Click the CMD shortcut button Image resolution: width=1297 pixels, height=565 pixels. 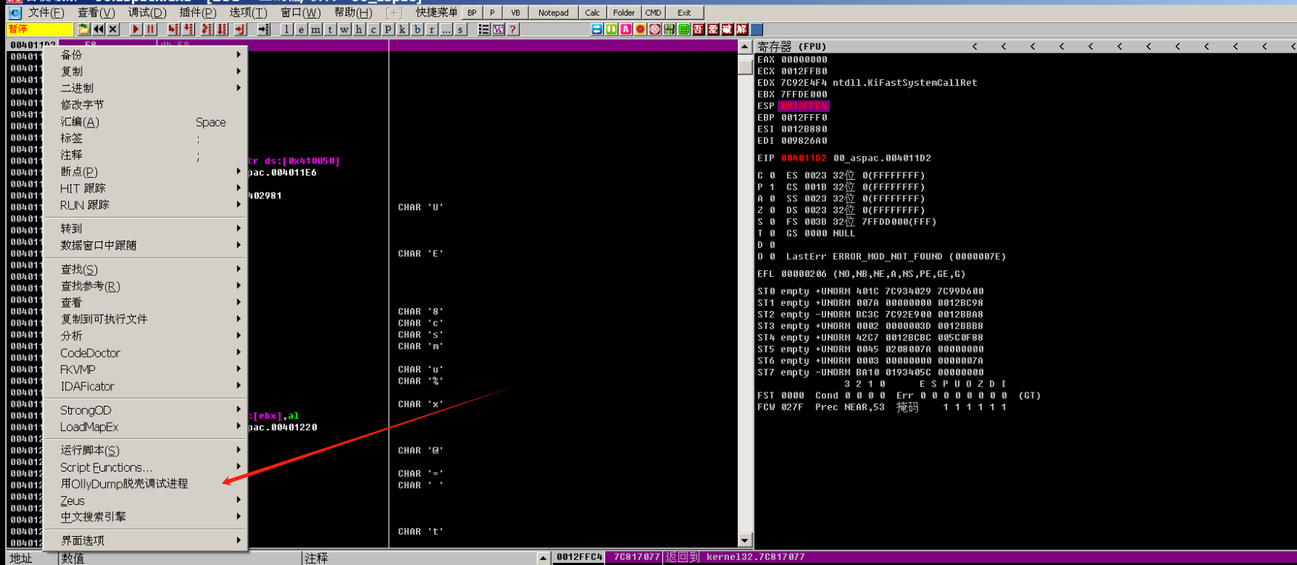click(x=653, y=13)
